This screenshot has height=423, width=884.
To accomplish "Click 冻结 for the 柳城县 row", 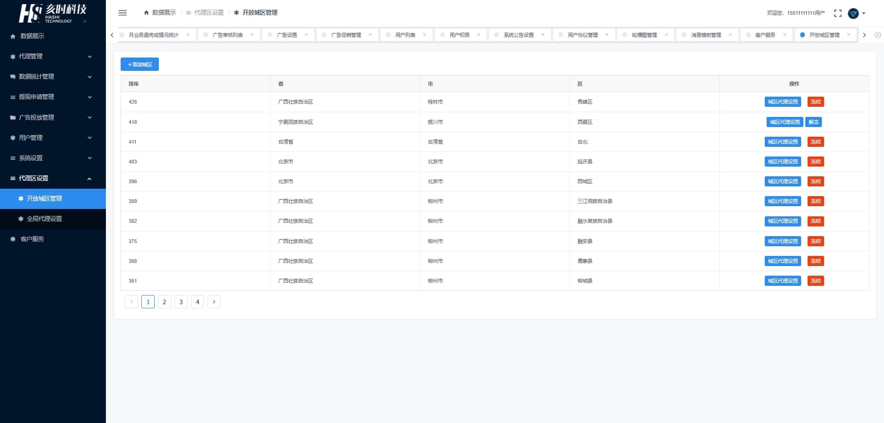I will [x=815, y=281].
